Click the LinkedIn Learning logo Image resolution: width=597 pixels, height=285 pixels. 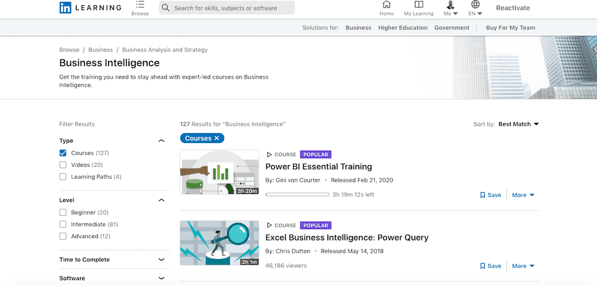pyautogui.click(x=91, y=8)
